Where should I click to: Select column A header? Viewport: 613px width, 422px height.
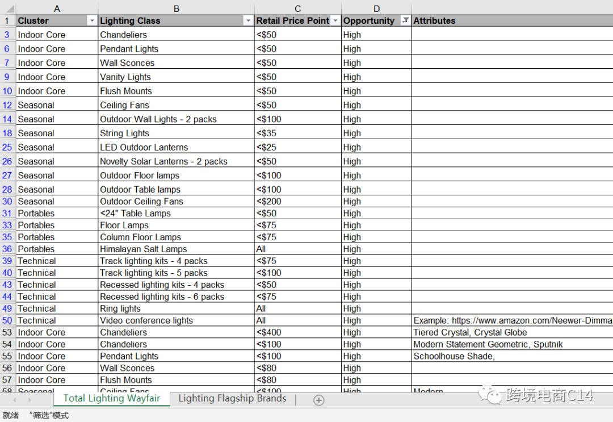[x=57, y=9]
